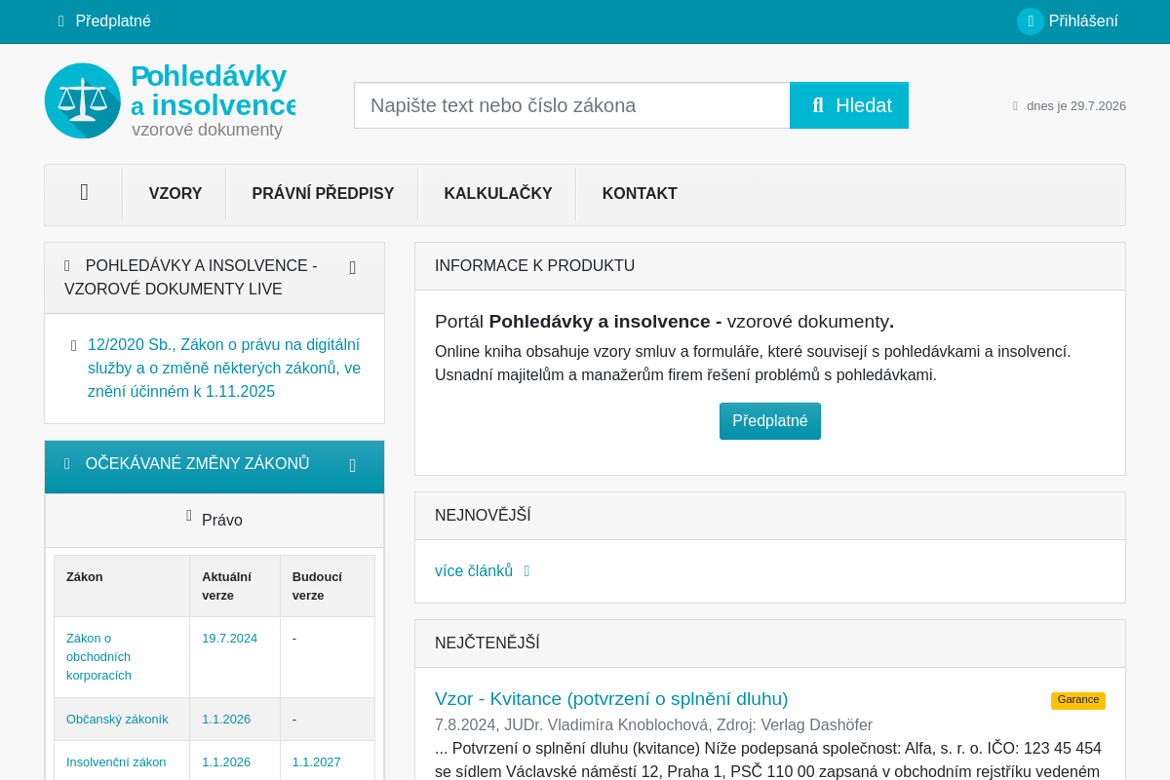Open Insolvenční zákon 1.1.2027 future version
Screen dimensions: 1170x780
(317, 762)
